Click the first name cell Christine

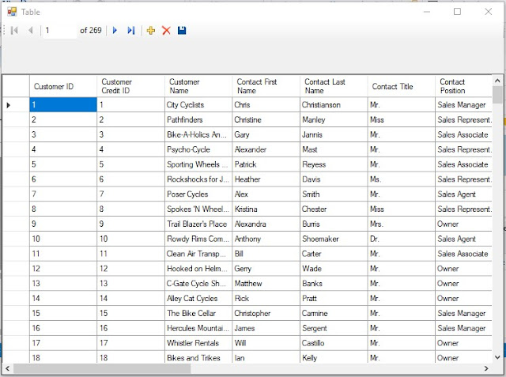click(x=266, y=119)
